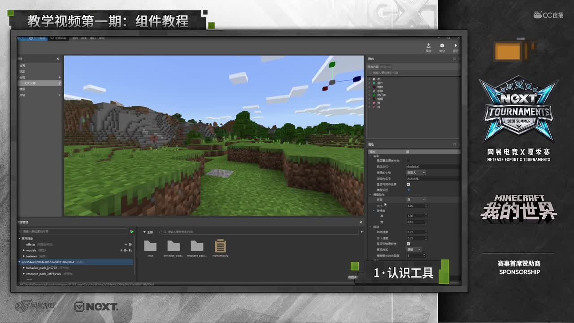Expand the models folder node
The width and height of the screenshot is (574, 323).
coord(24,250)
